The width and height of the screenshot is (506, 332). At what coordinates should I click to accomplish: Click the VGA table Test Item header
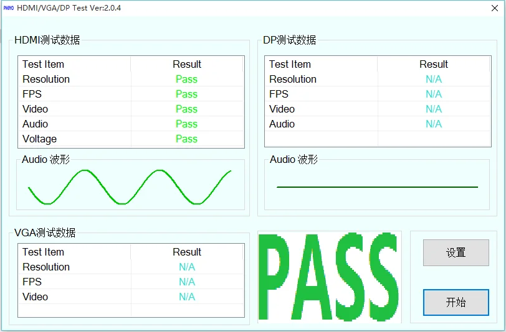(x=43, y=252)
